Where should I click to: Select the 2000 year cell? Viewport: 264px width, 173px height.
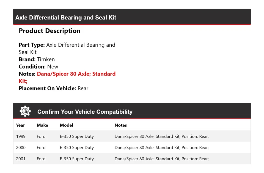21,148
